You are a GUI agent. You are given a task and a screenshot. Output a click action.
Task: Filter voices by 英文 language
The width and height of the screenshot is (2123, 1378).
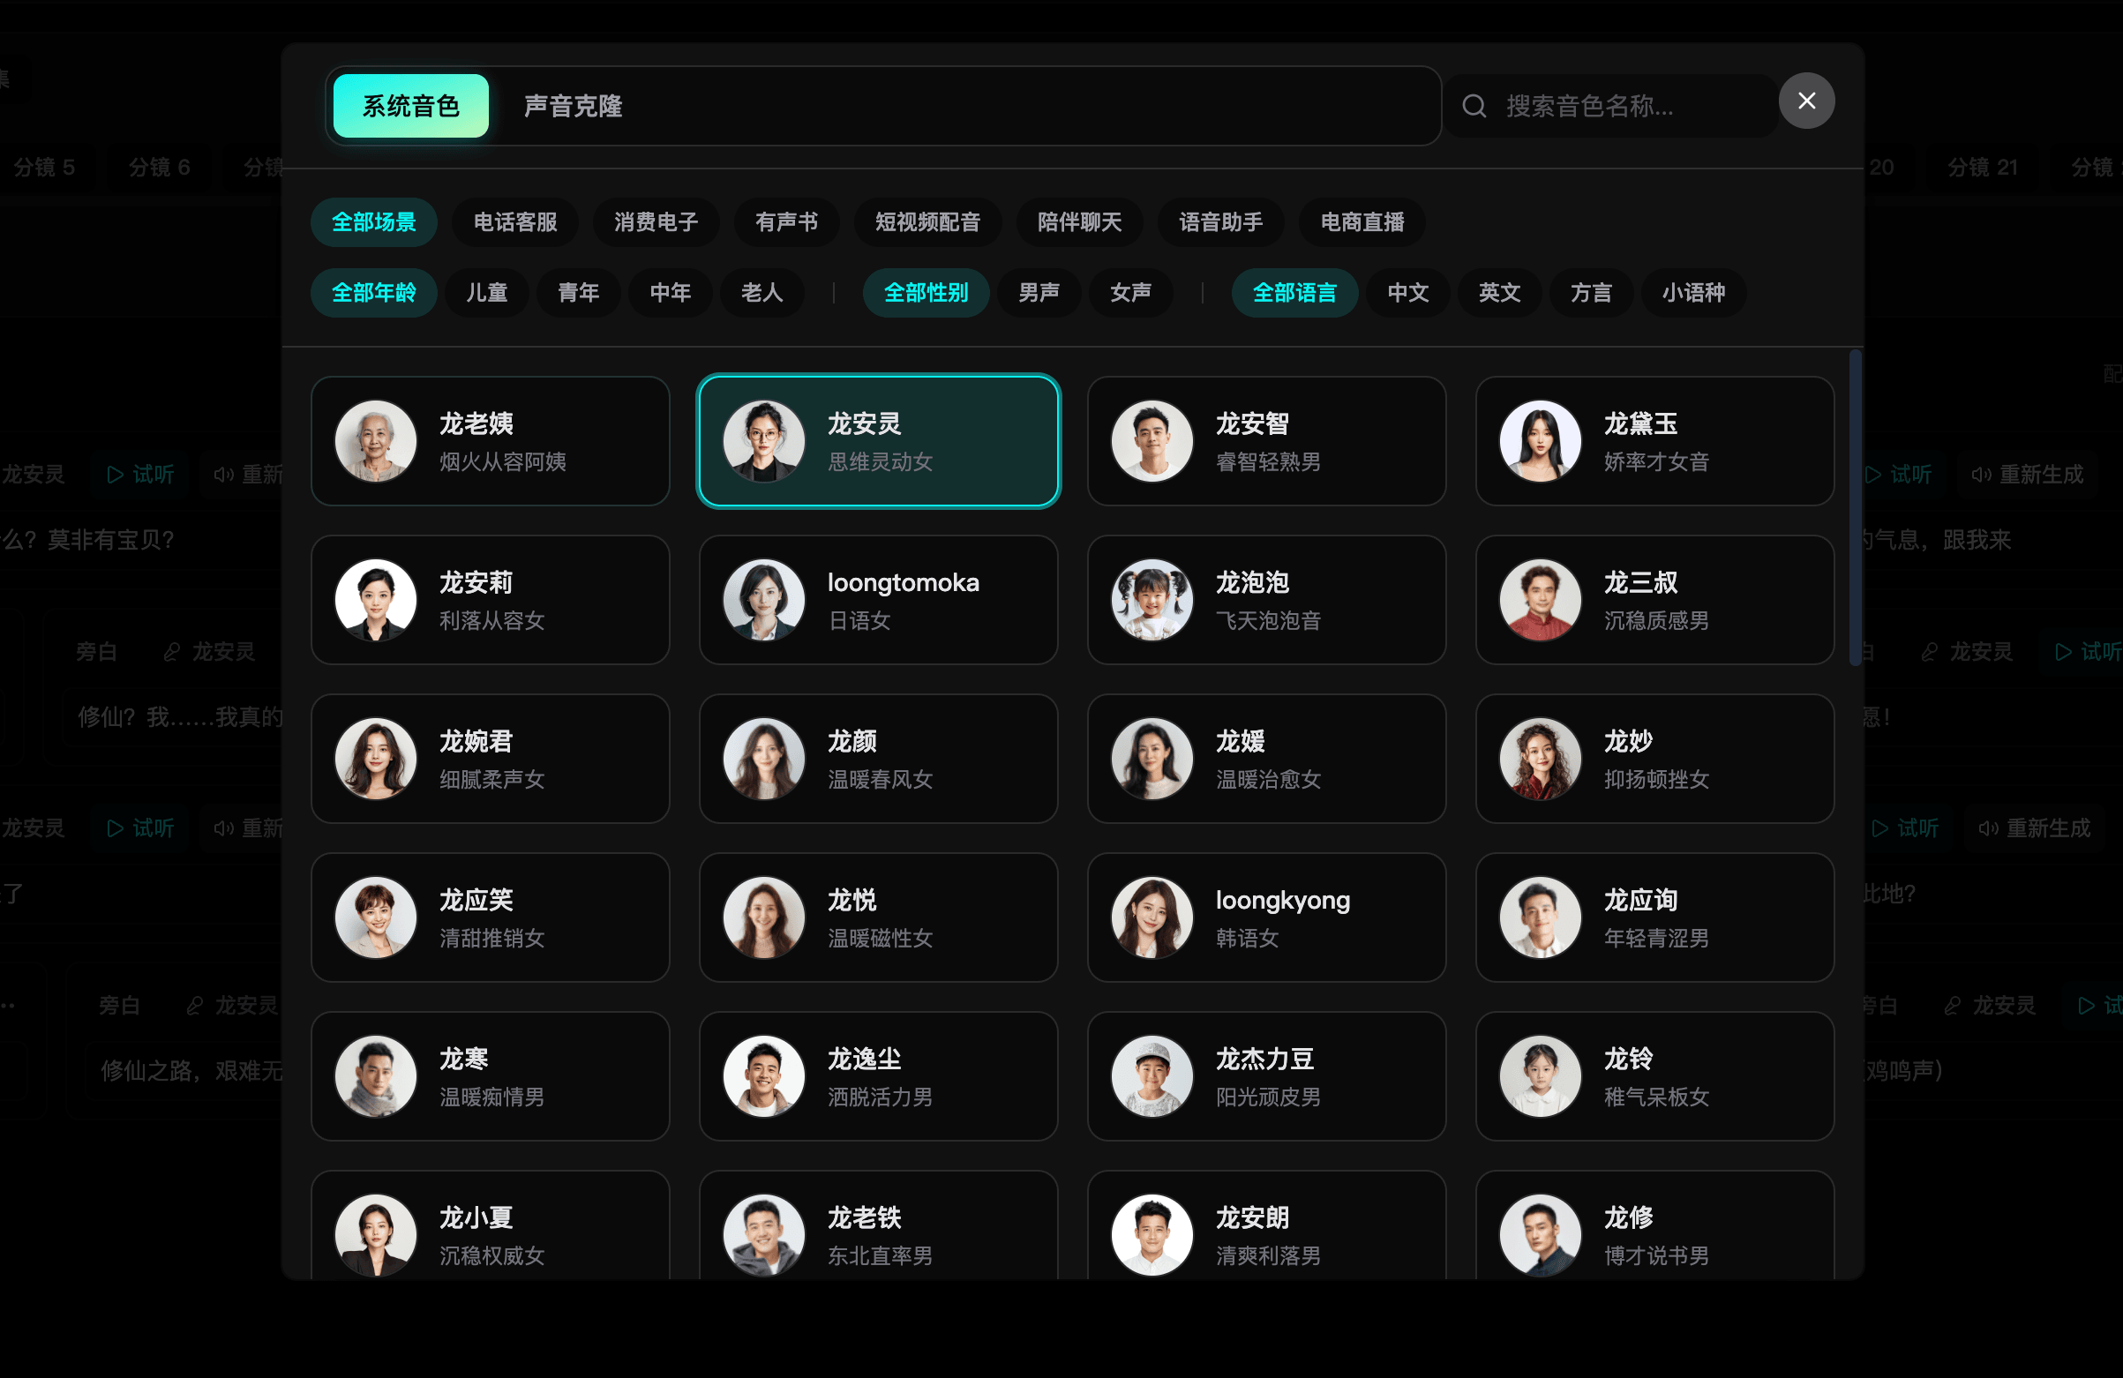[1499, 293]
